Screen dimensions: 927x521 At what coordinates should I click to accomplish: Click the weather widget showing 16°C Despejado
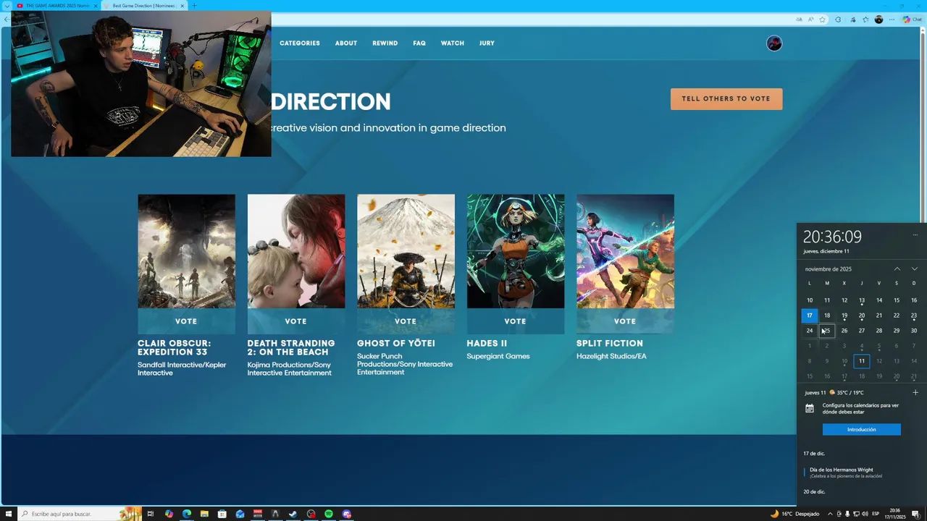795,514
